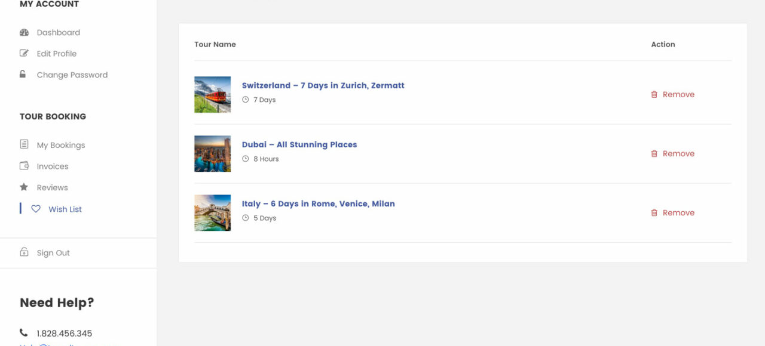
Task: Click the Reviews star icon
Action: click(24, 187)
